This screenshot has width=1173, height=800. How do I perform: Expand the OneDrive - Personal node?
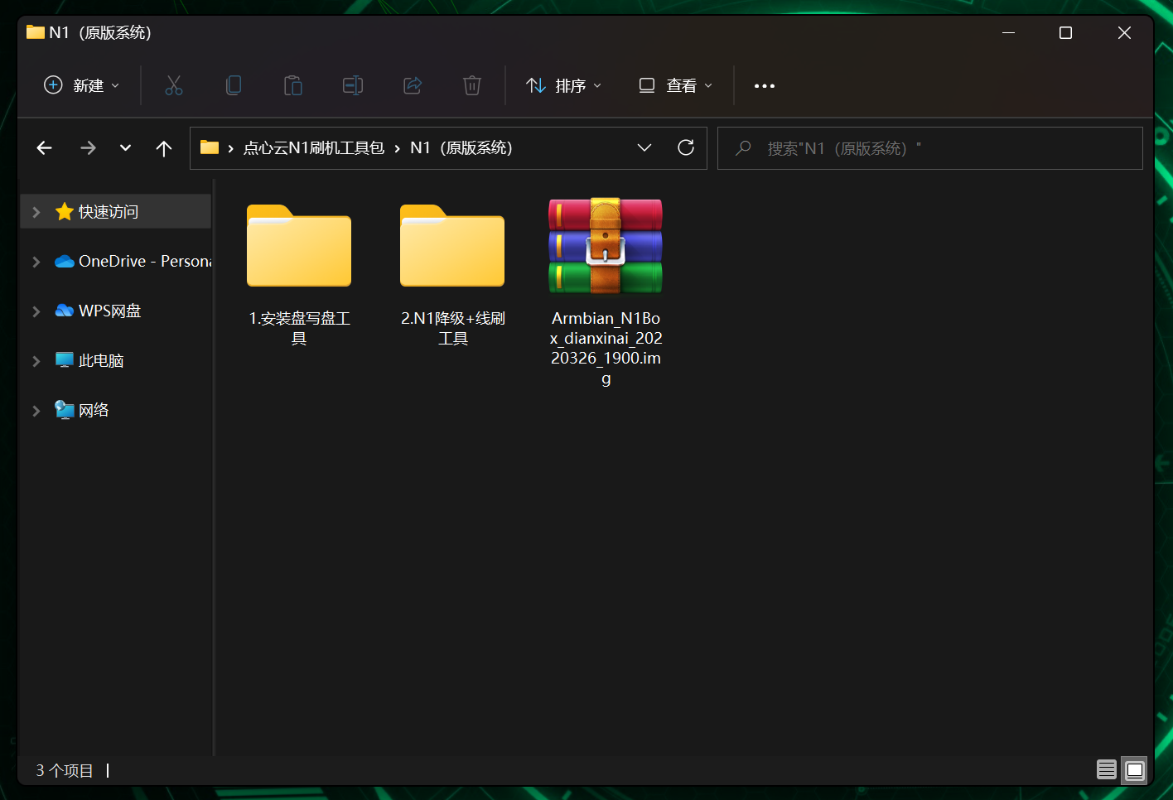coord(36,262)
